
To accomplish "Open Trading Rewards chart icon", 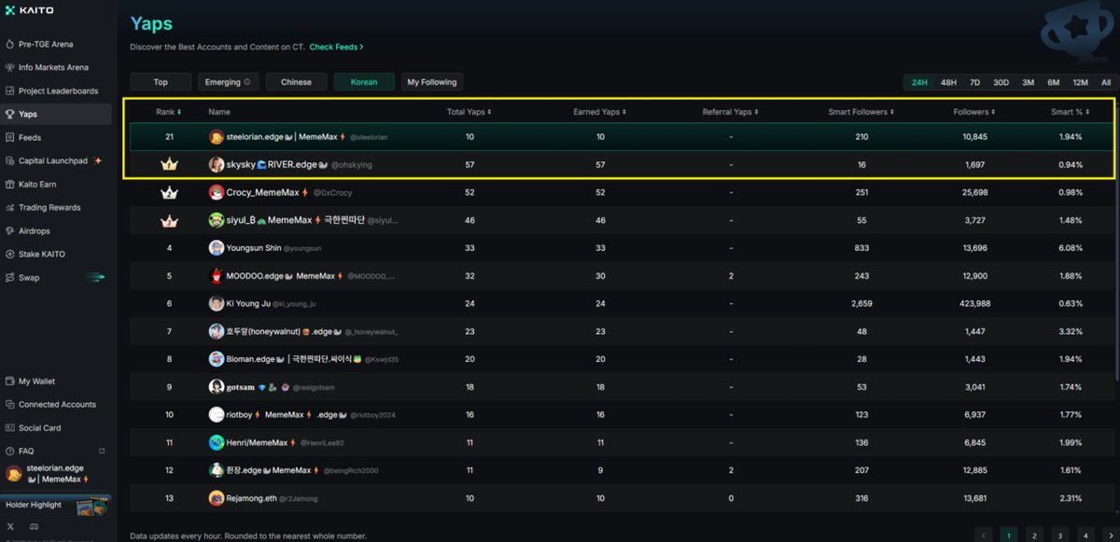I will point(9,207).
